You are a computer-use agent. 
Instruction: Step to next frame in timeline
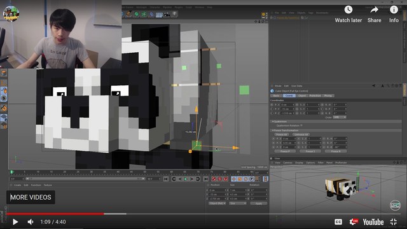(192, 179)
